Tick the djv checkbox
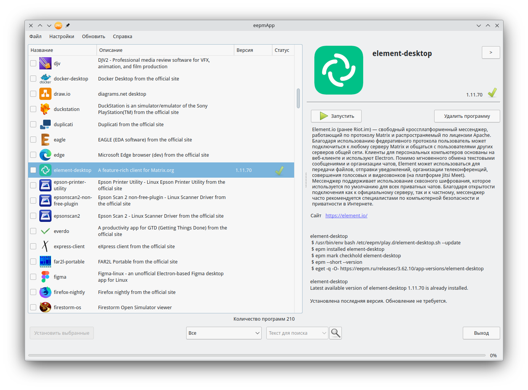 (33, 63)
